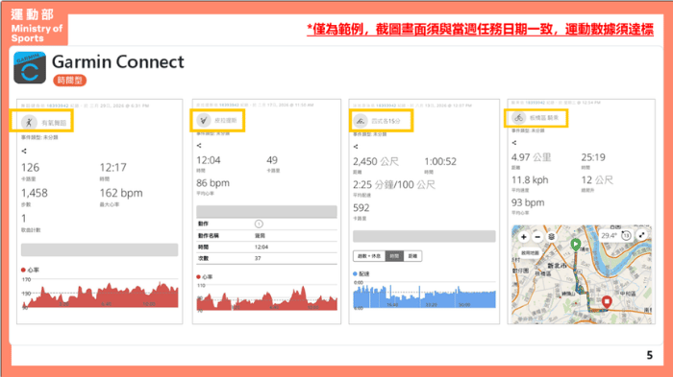Click the 12:04 cell in exercise table

262,247
